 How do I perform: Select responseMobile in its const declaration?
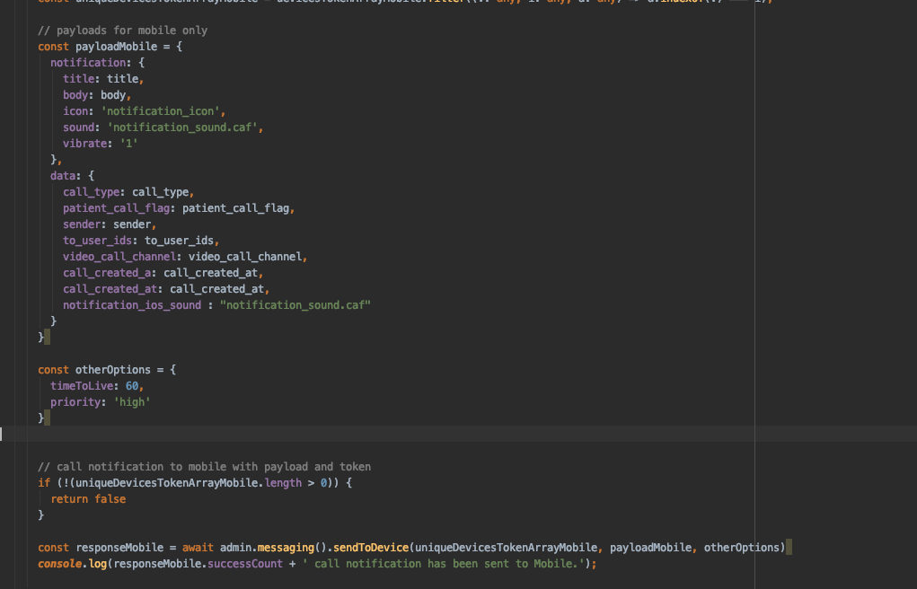[119, 548]
